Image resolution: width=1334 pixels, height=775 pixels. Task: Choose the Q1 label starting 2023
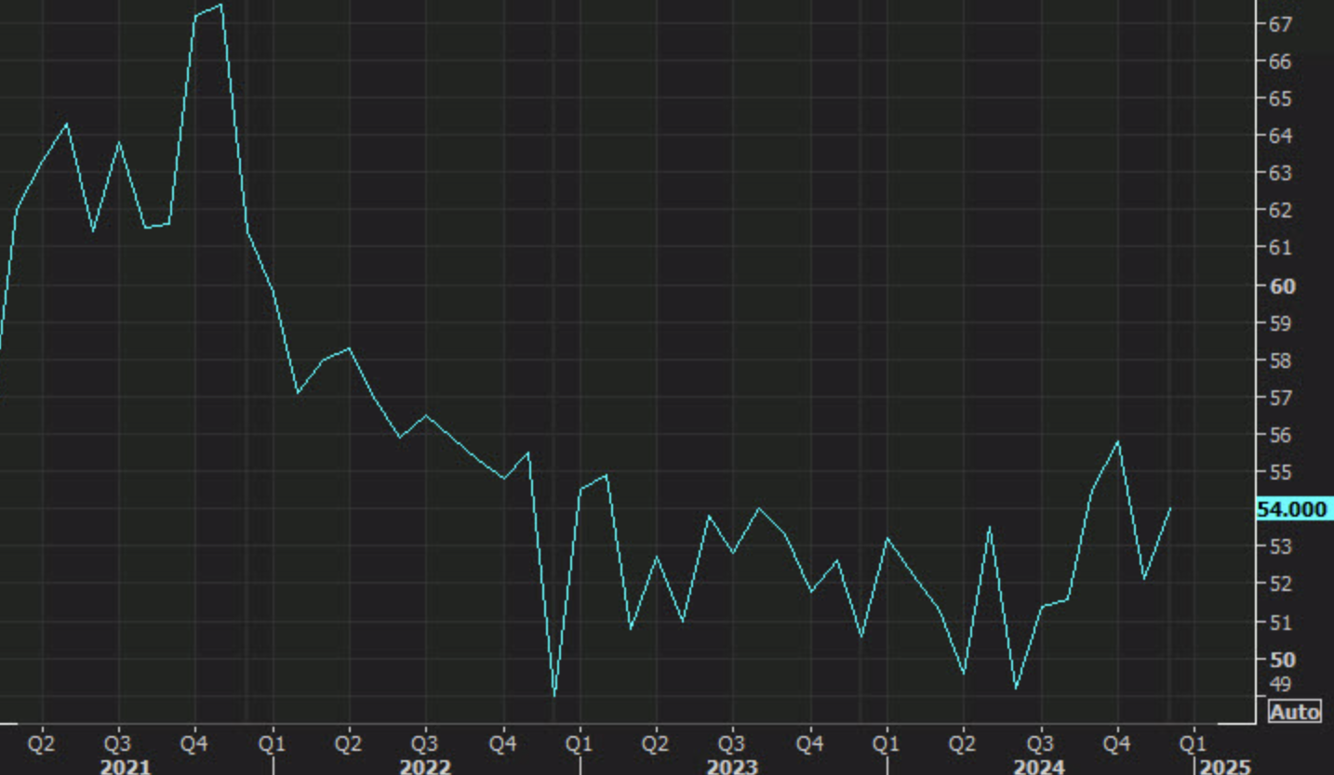pos(579,744)
